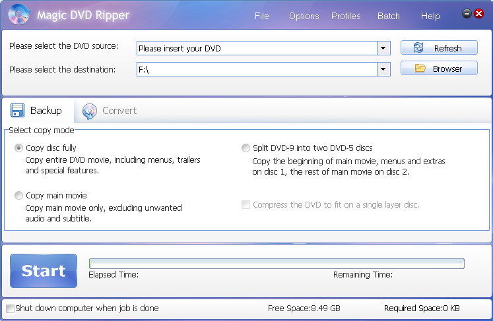Close the Magic DVD Ripper window
The image size is (493, 321).
click(479, 13)
